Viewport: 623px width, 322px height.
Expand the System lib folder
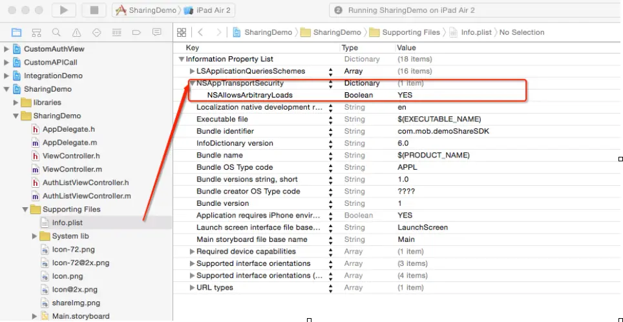[x=34, y=236]
